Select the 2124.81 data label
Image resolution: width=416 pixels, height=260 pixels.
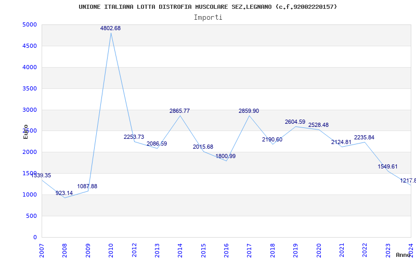[341, 142]
